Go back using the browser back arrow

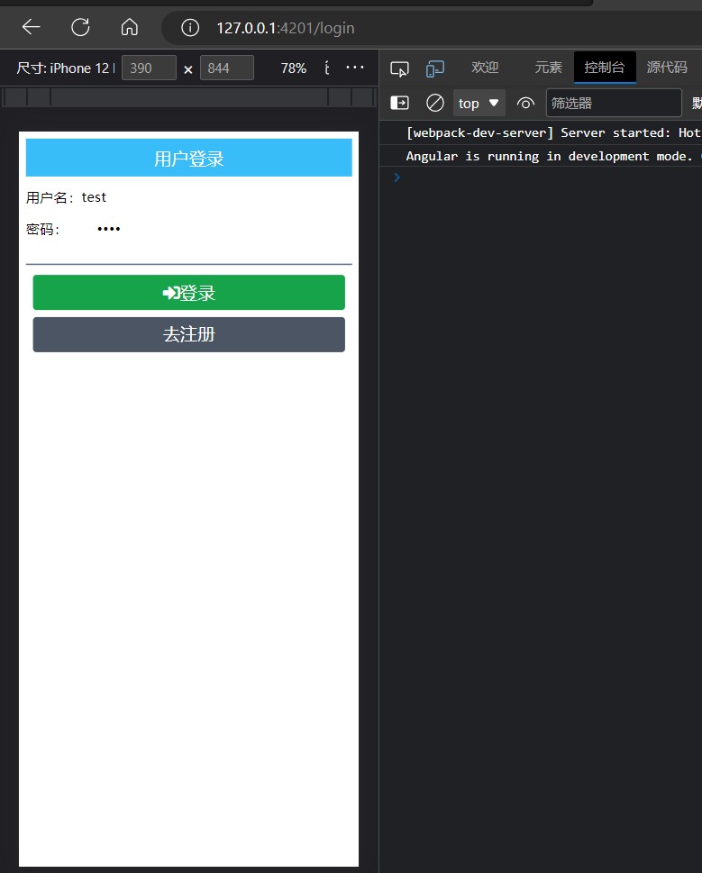[32, 27]
